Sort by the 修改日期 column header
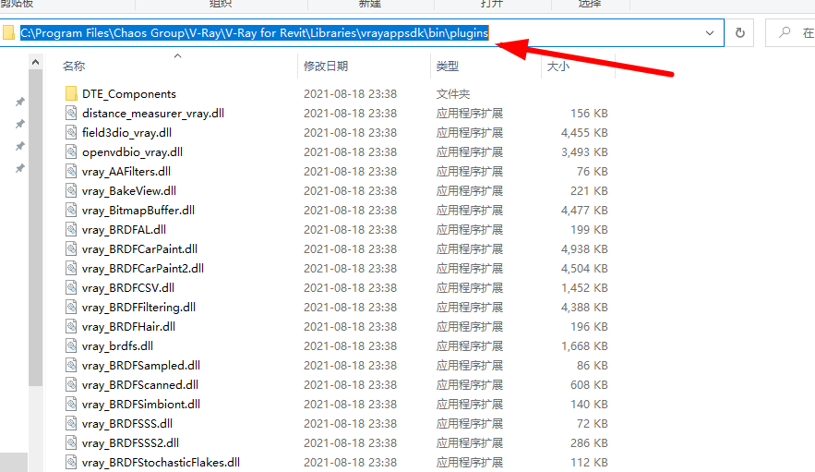 326,67
